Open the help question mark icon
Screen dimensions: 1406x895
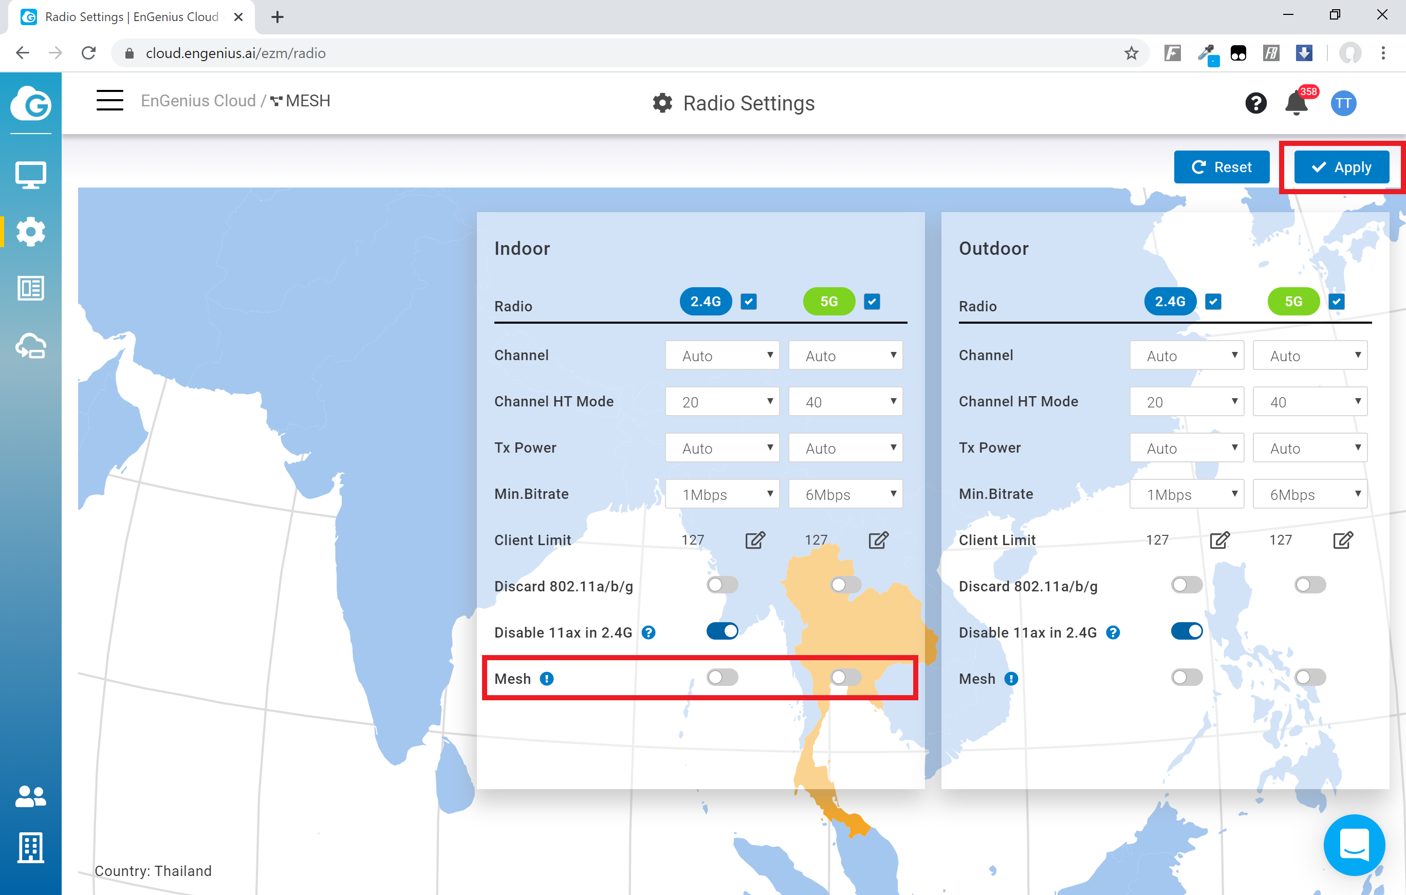1255,103
